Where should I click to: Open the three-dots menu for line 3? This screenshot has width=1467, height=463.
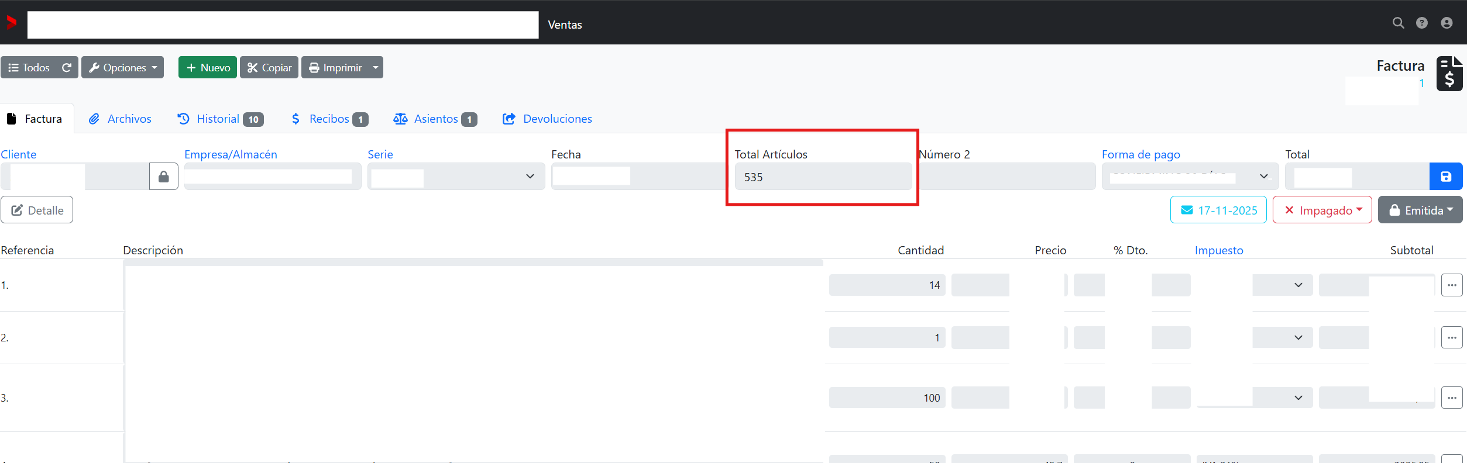[x=1451, y=398]
